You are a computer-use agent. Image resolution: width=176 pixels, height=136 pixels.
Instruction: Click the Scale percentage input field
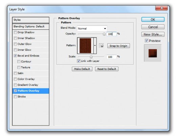tap(111, 57)
